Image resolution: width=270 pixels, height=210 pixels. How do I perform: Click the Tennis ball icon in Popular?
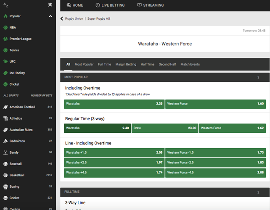[5, 50]
